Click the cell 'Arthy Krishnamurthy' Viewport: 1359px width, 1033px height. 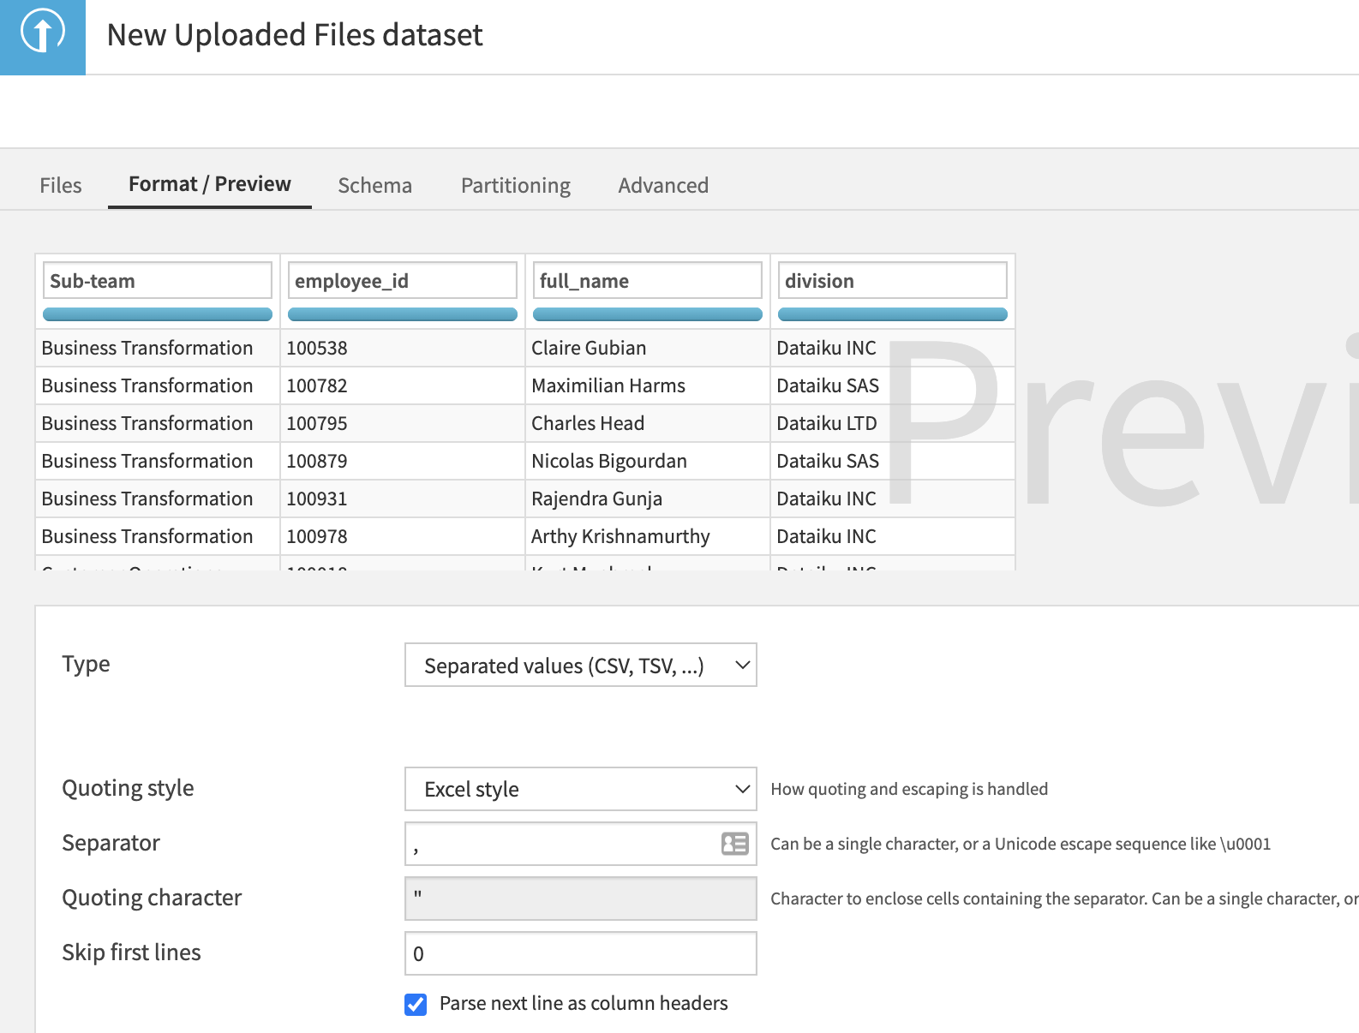click(x=648, y=536)
